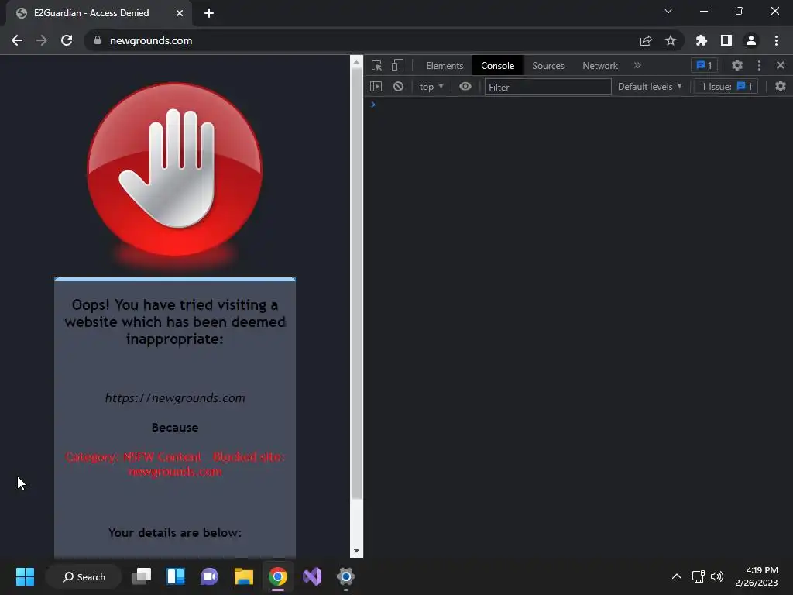Toggle the Chrome side panel

(x=726, y=40)
